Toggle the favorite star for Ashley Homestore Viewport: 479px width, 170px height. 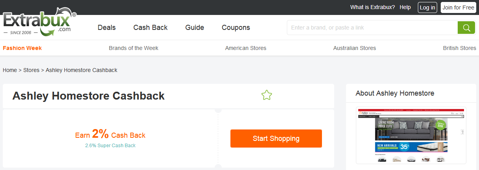point(267,95)
